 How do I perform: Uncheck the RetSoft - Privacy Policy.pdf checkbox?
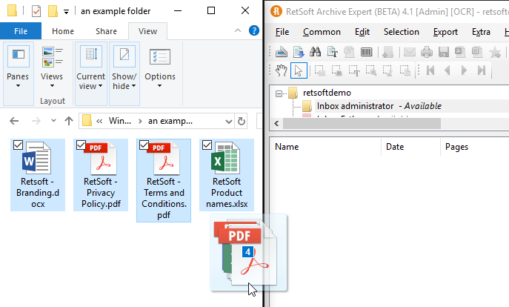tap(81, 145)
